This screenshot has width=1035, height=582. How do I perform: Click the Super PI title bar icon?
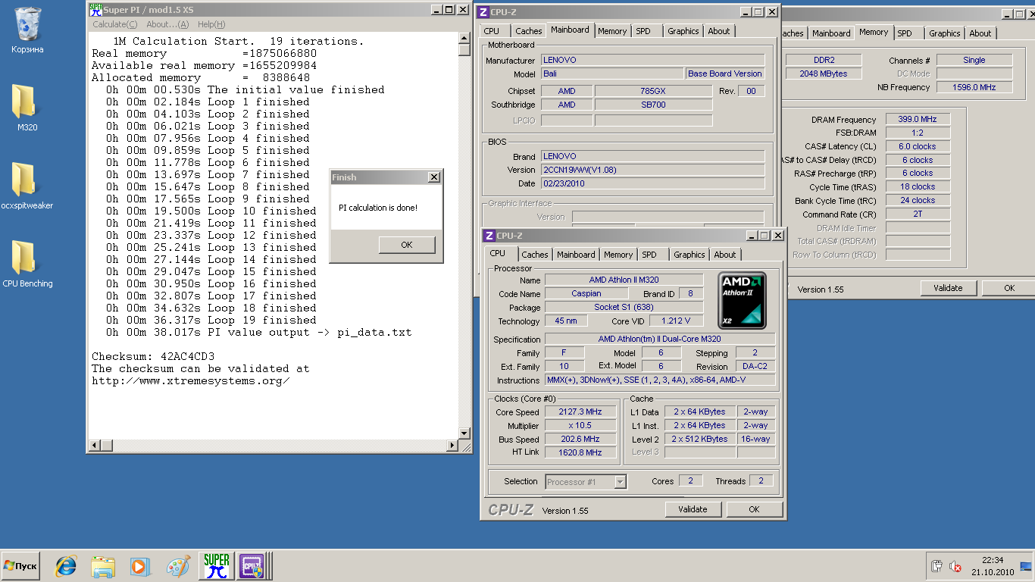[x=95, y=10]
